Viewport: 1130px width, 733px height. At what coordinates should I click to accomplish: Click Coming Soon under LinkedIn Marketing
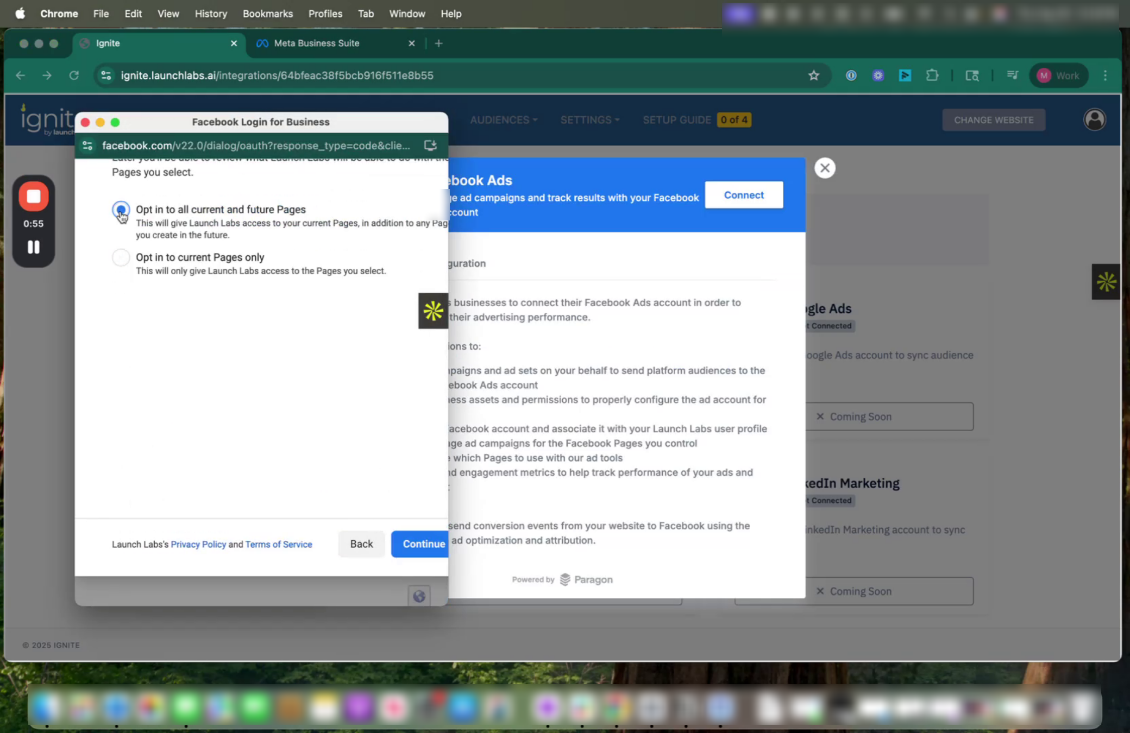854,591
